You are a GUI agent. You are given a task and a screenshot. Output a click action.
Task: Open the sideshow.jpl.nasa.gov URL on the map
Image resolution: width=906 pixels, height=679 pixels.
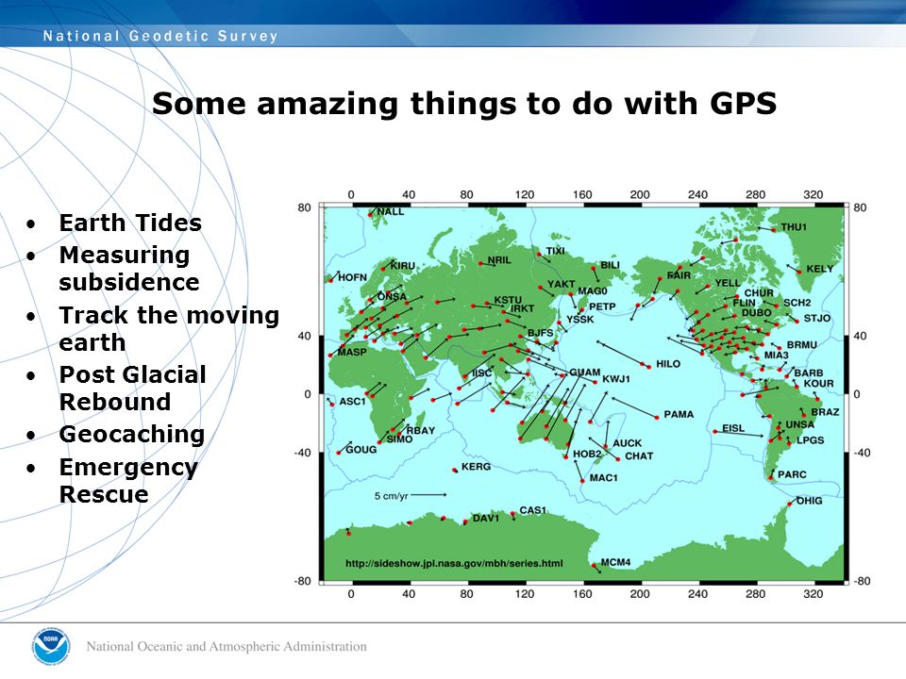point(454,563)
